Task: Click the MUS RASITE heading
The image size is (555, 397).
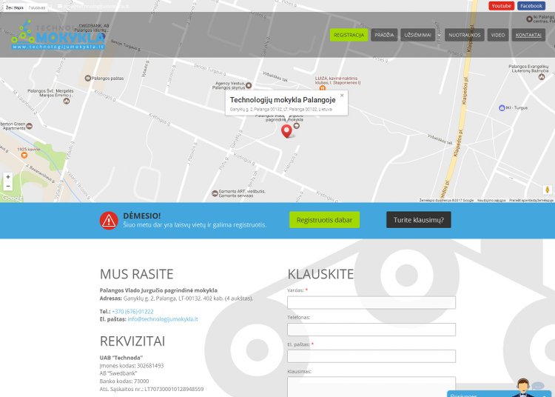Action: point(137,274)
